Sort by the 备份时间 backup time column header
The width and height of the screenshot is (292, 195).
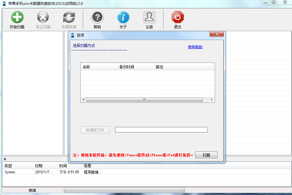coord(136,67)
